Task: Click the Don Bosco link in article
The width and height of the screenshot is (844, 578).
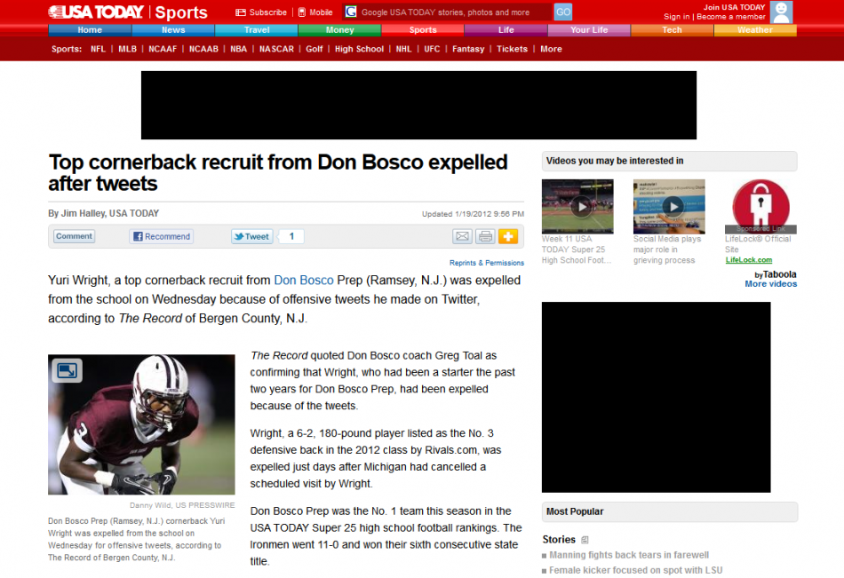Action: pos(304,281)
